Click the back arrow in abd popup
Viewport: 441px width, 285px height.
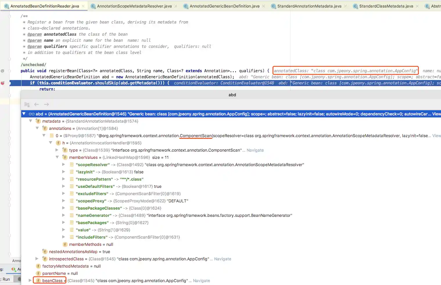pos(37,104)
